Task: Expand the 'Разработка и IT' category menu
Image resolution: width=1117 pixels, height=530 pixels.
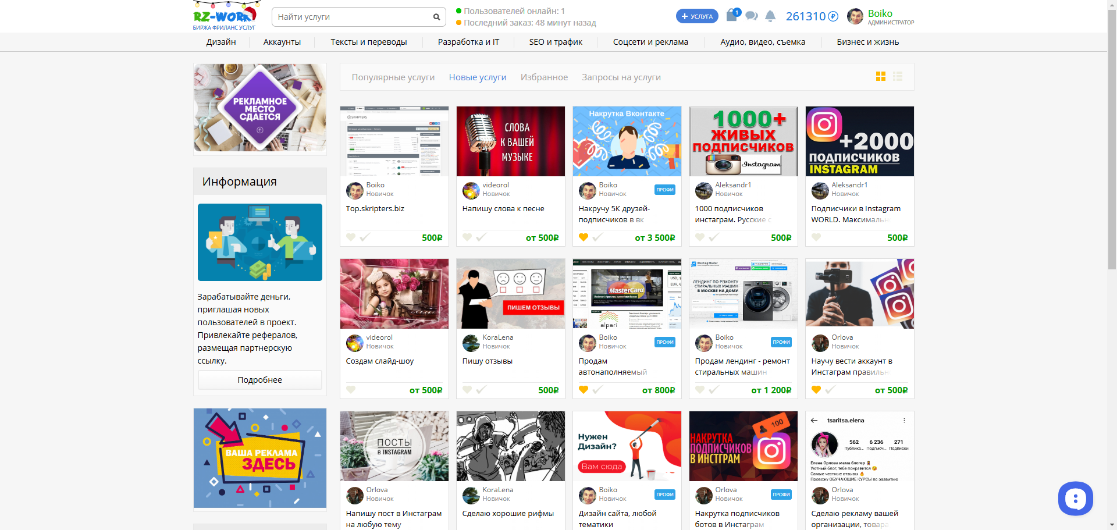Action: [468, 42]
